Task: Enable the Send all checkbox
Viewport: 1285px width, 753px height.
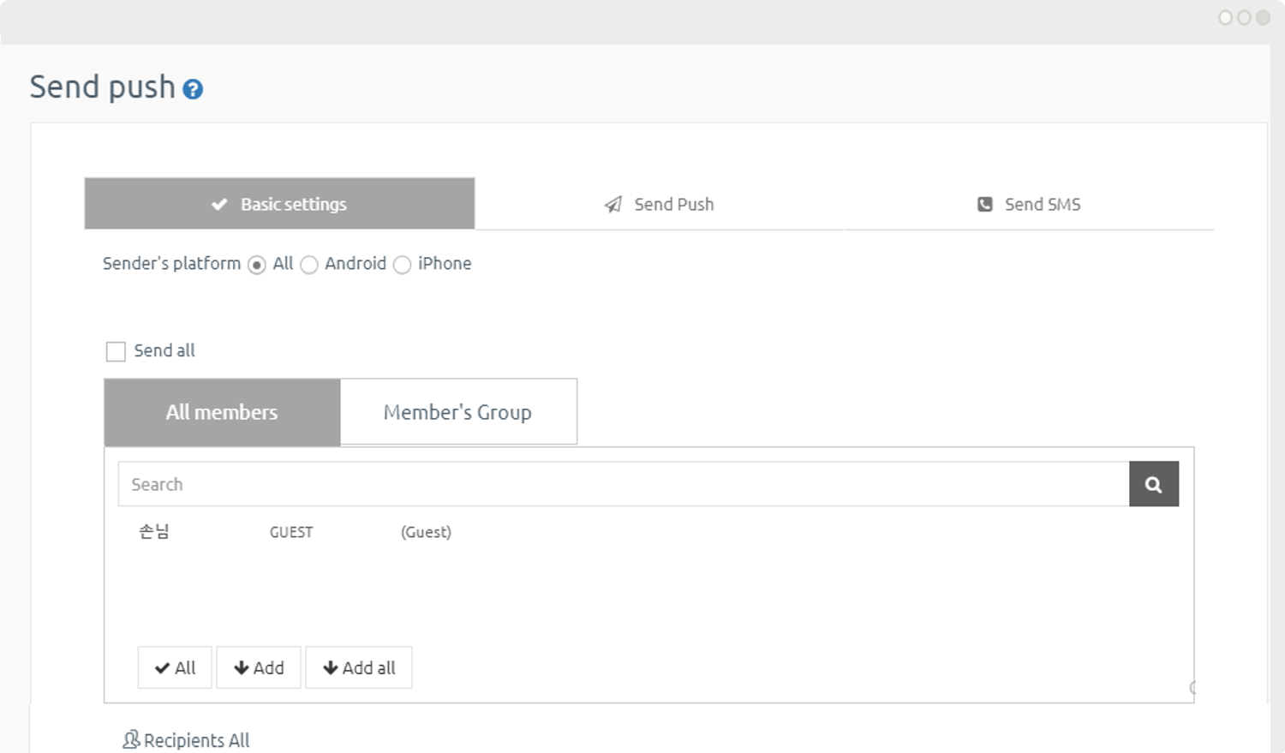Action: 116,352
